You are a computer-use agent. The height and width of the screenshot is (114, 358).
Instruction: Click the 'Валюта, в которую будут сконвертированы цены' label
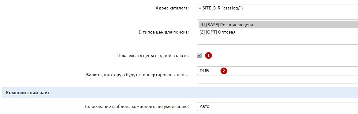tap(138, 75)
